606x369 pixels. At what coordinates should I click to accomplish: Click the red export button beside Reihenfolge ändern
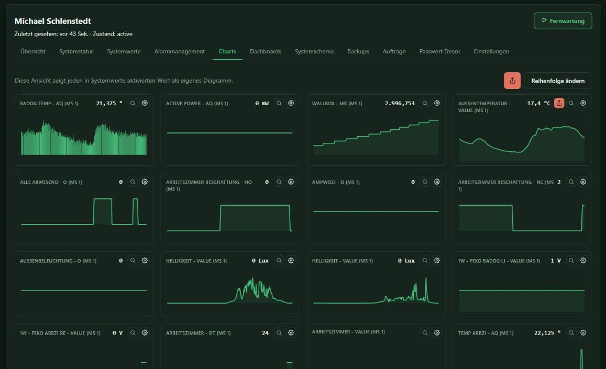pyautogui.click(x=512, y=81)
